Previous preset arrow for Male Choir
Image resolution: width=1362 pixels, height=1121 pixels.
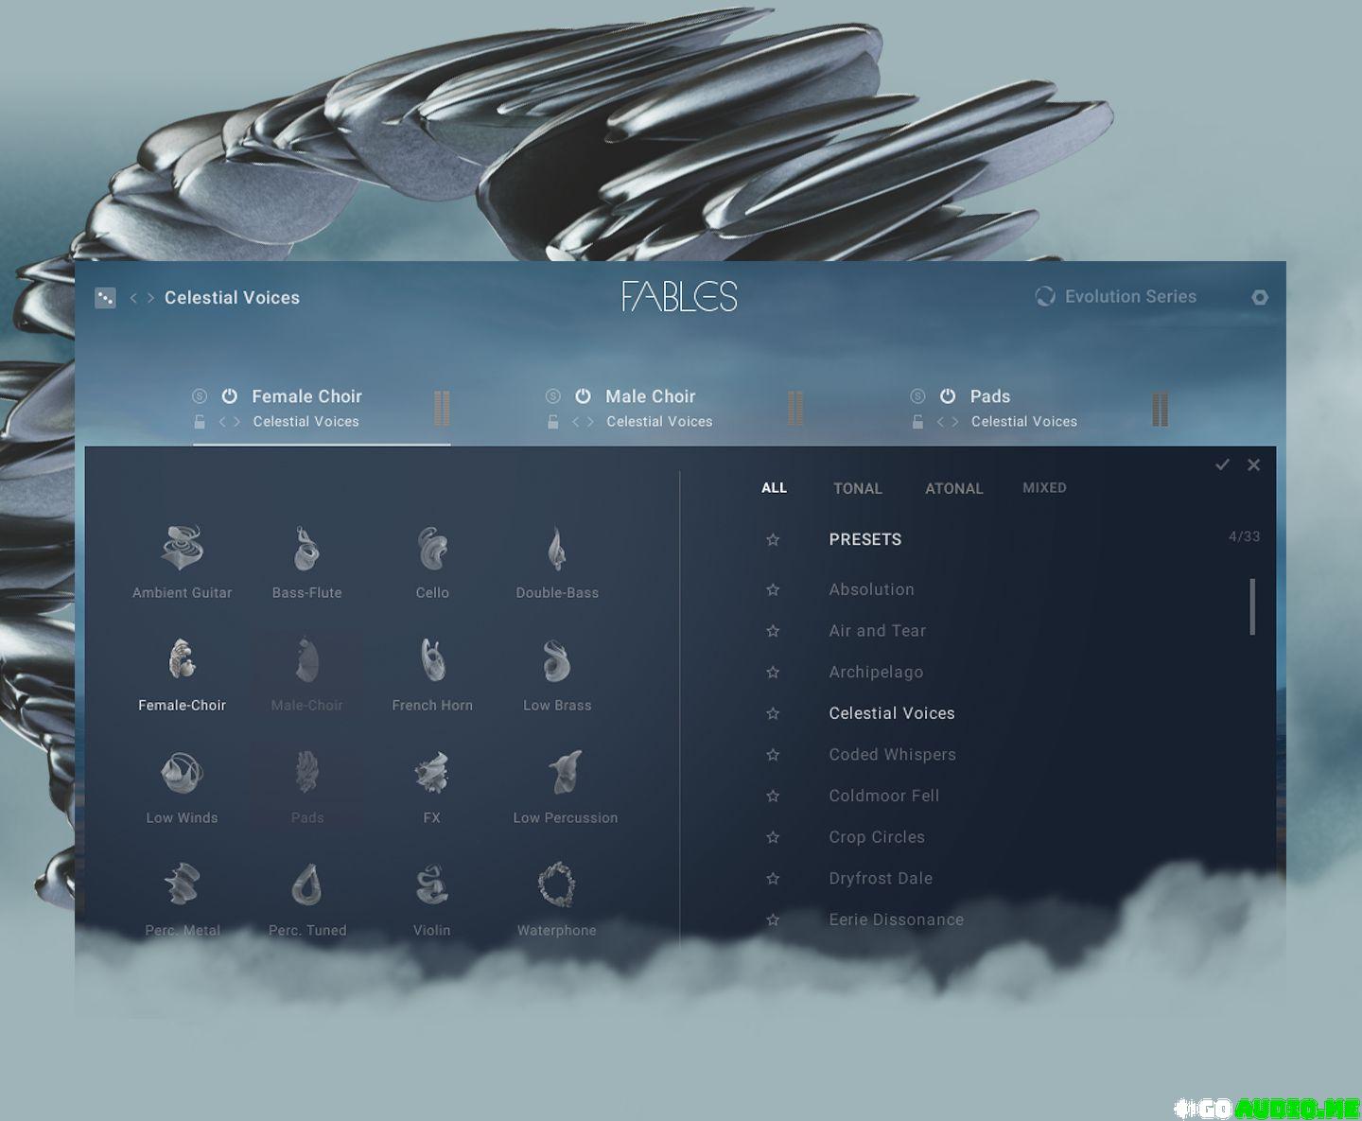coord(576,422)
